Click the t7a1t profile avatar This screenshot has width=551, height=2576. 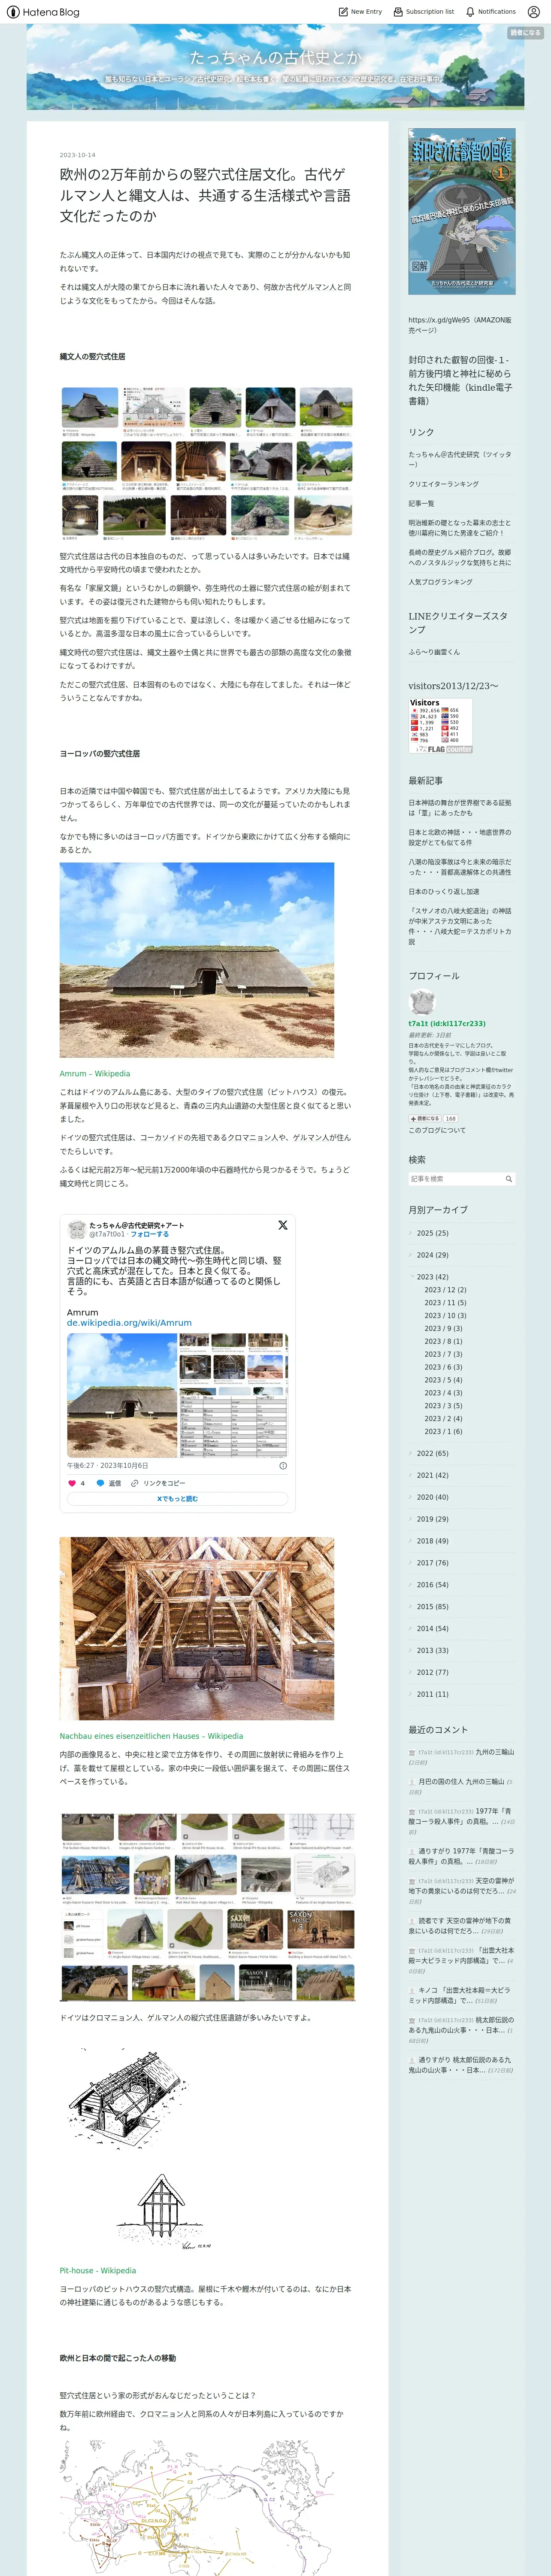[422, 1003]
